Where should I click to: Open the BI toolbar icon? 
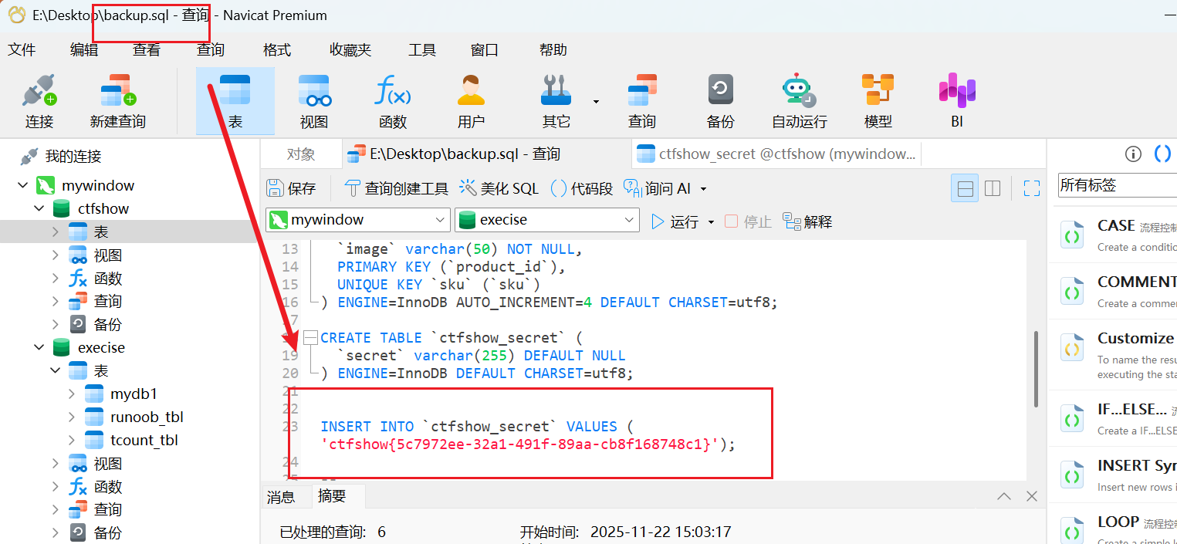pos(956,101)
